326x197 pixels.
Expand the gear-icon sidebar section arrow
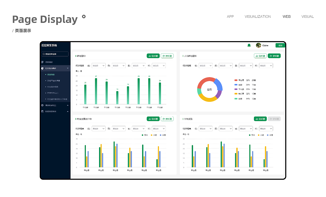68,105
